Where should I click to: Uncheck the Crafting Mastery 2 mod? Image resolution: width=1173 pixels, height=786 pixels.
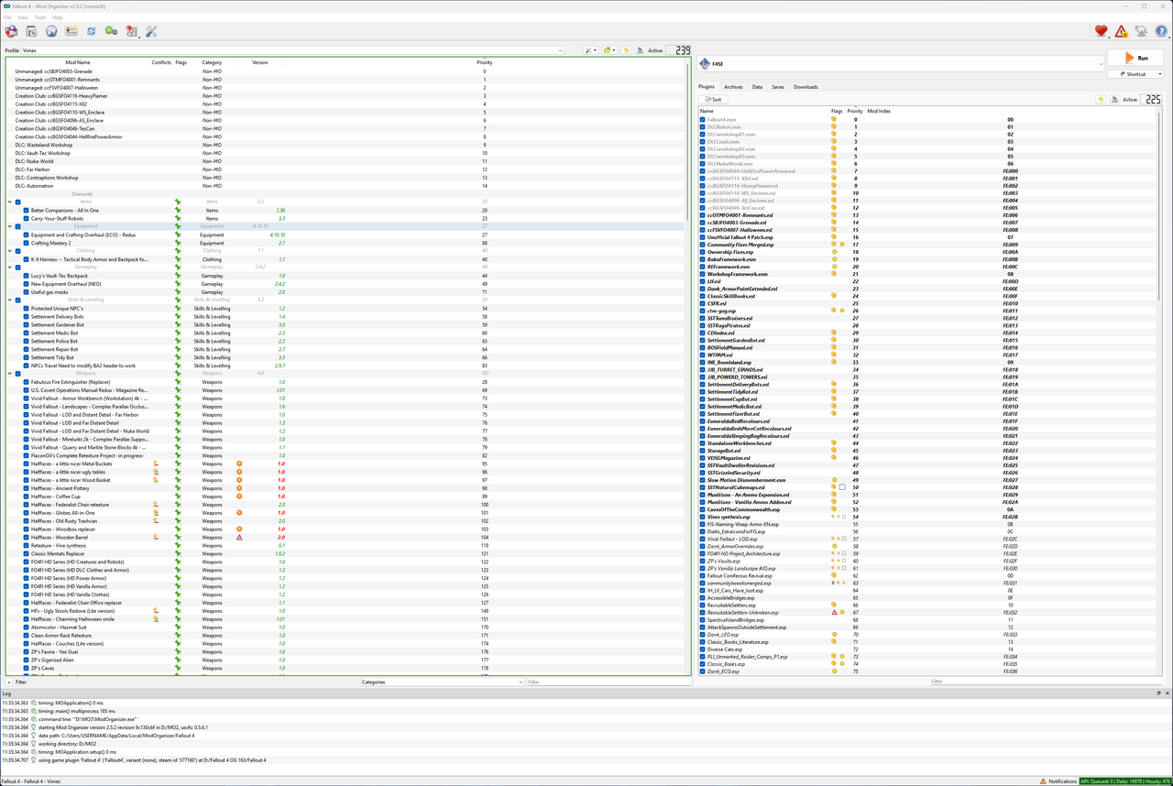(27, 243)
